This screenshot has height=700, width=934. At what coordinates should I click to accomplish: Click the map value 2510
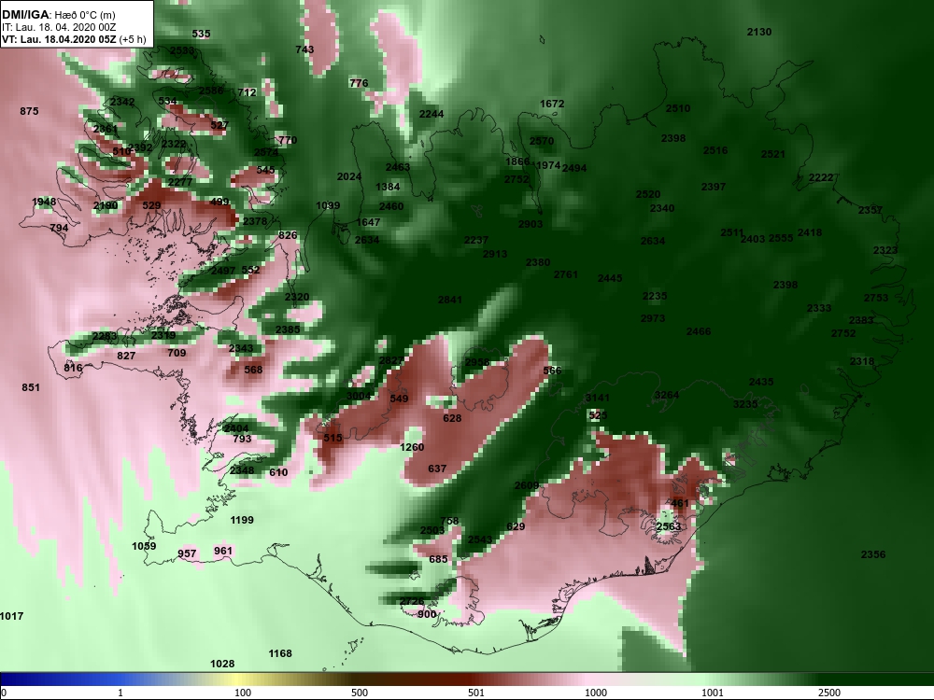point(678,108)
